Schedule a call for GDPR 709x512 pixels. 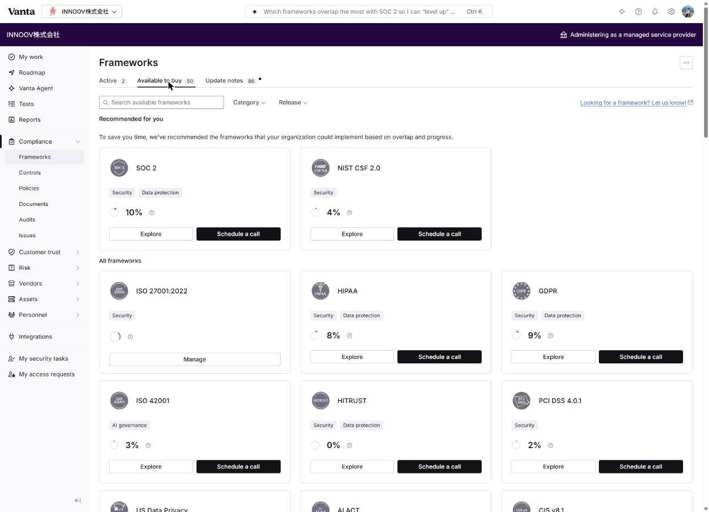[641, 357]
